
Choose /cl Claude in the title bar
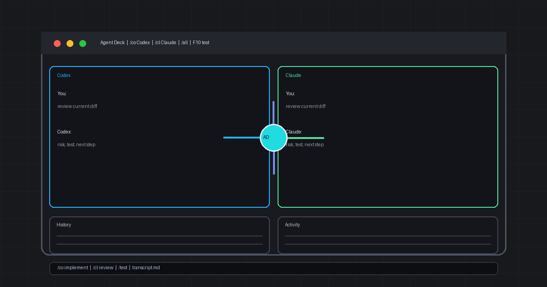click(x=165, y=43)
